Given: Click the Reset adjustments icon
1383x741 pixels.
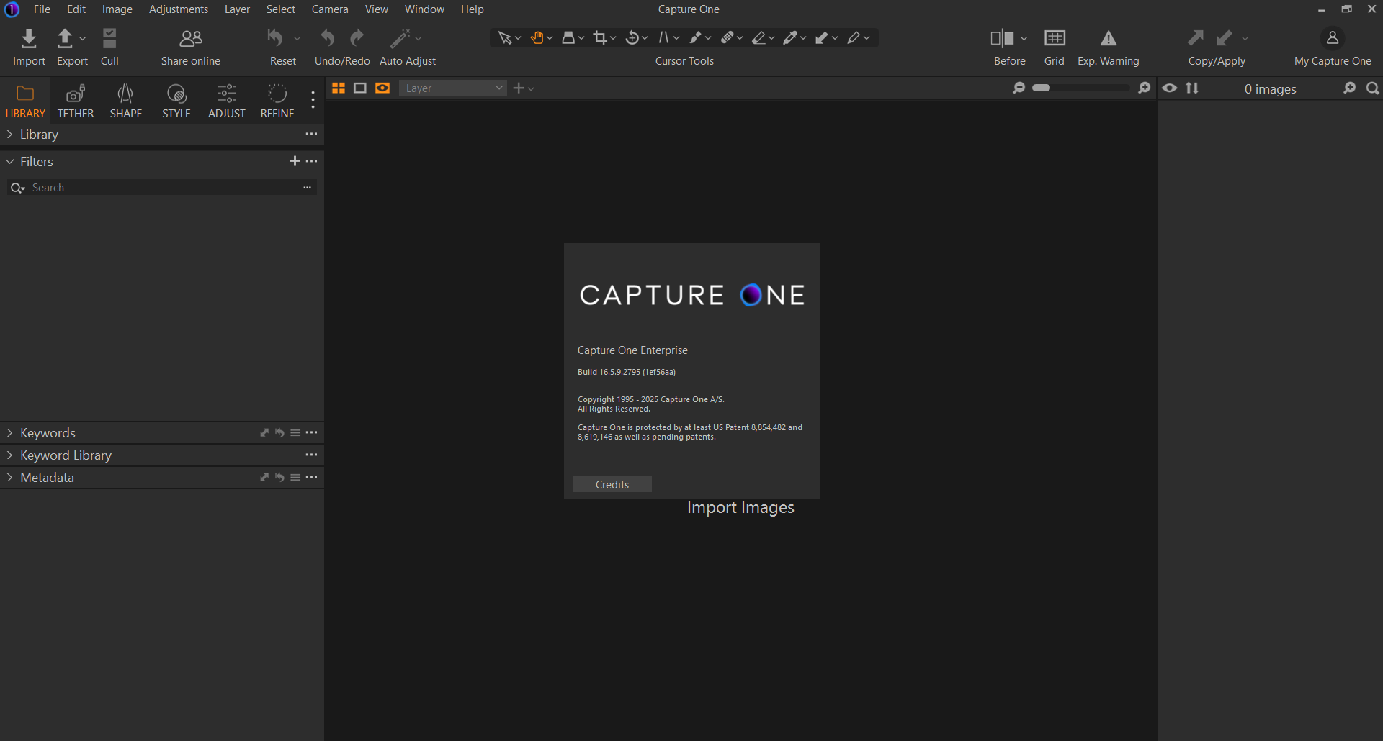Looking at the screenshot, I should [275, 38].
